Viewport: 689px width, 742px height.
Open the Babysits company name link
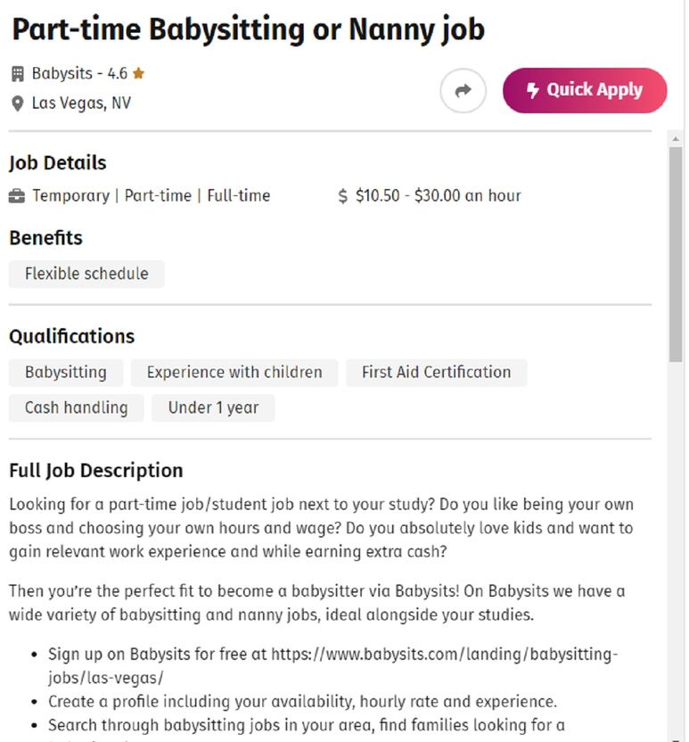(x=62, y=74)
